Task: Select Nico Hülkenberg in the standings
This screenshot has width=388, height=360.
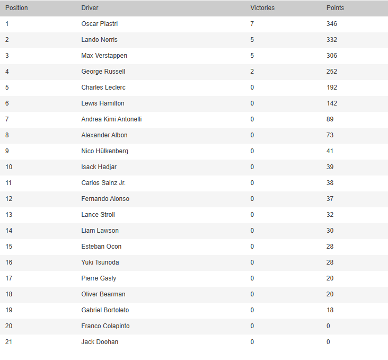Action: (104, 151)
